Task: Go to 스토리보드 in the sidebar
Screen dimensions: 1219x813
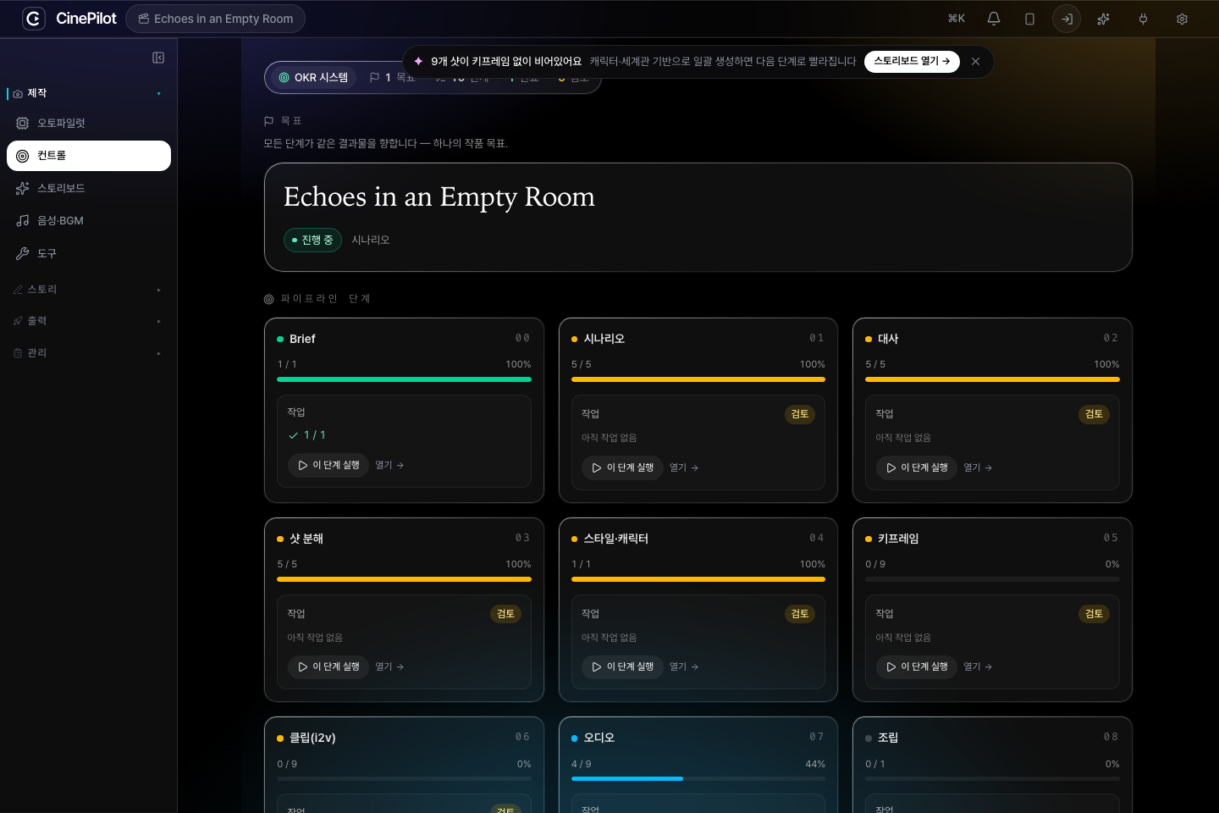Action: tap(89, 188)
